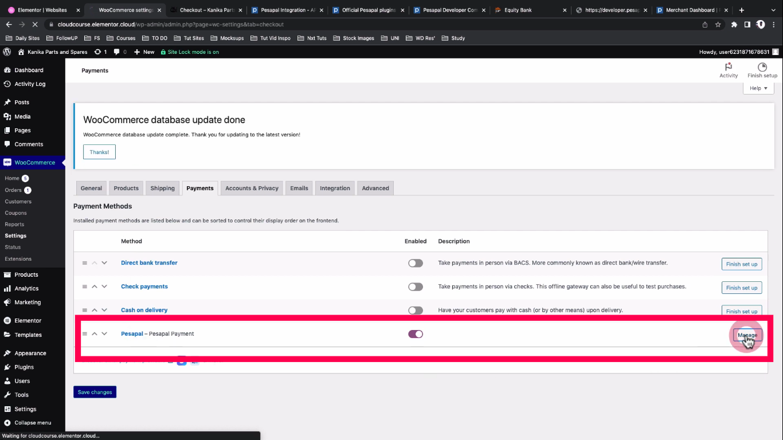
Task: Click the WordPress logo in admin bar
Action: (x=7, y=52)
